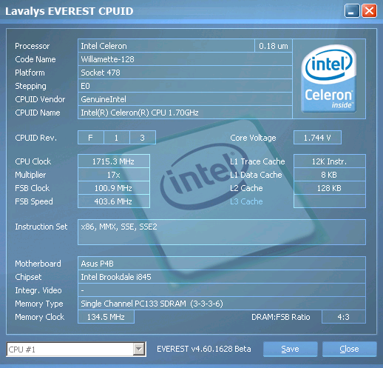The image size is (383, 368).
Task: Click the '17x' multiplier value
Action: (x=114, y=175)
